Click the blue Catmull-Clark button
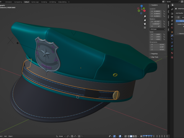The image size is (184, 138). click(180, 21)
